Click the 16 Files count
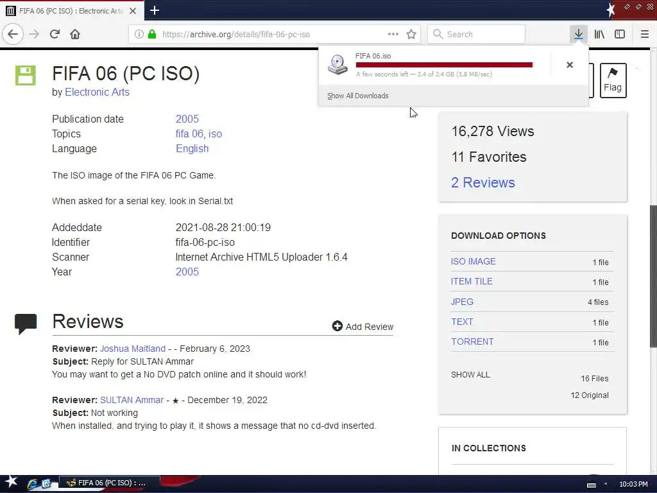This screenshot has height=493, width=657. coord(595,379)
